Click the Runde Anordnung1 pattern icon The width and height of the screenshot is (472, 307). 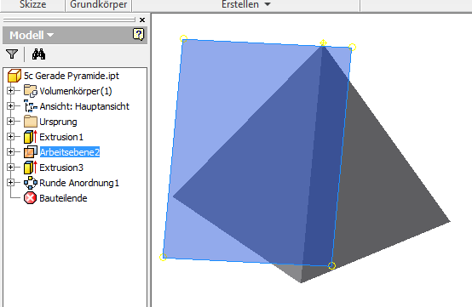pyautogui.click(x=31, y=183)
